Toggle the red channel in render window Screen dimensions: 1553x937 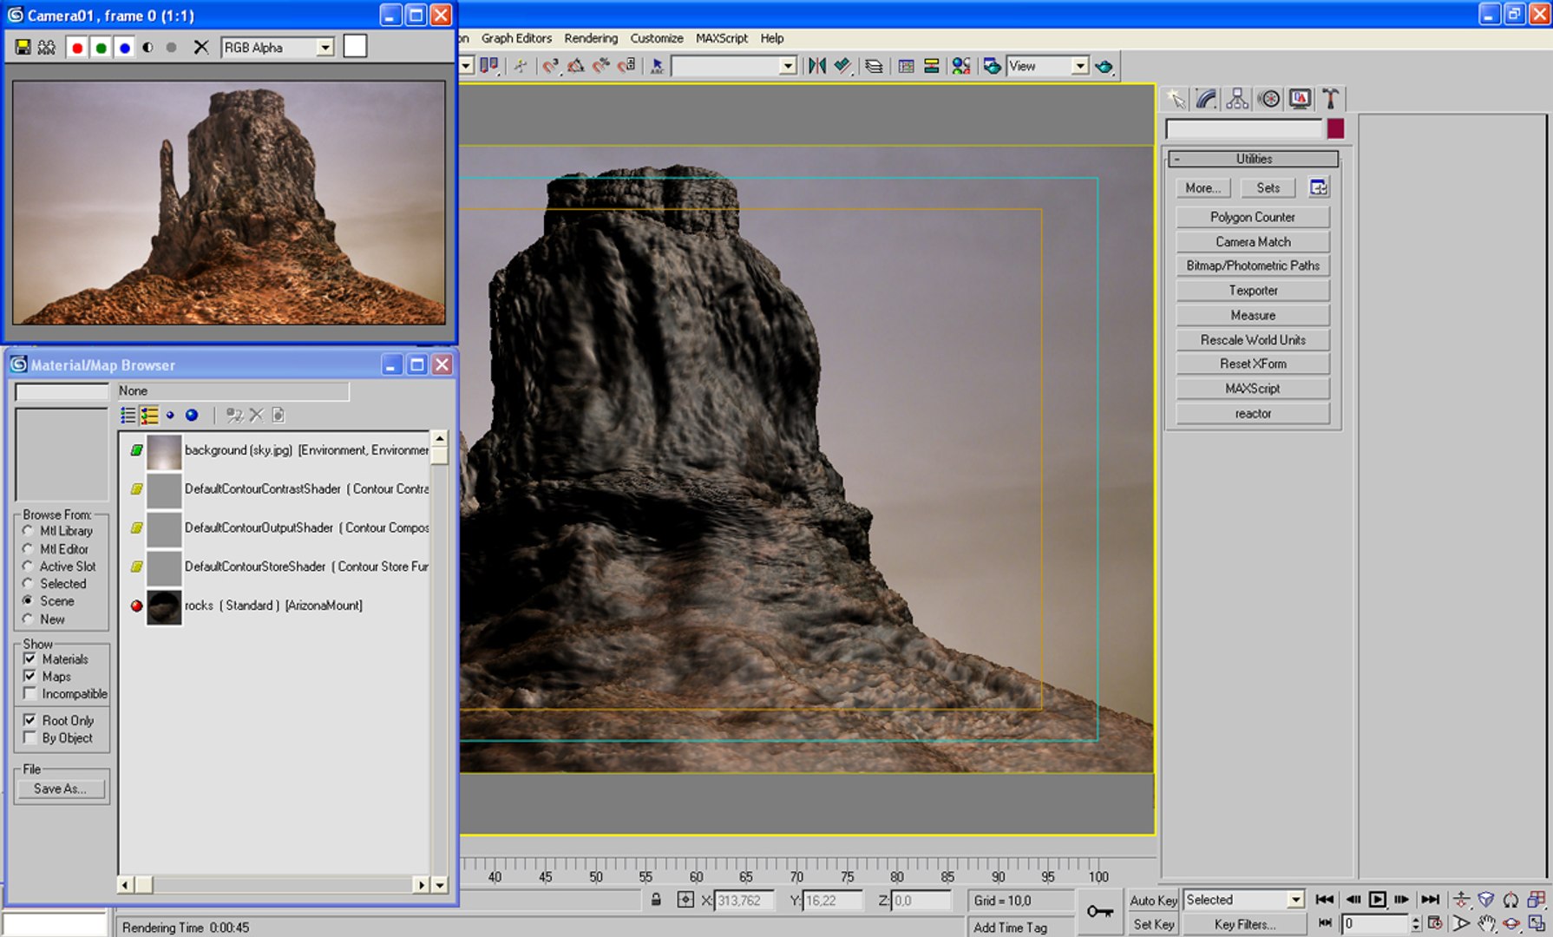point(77,48)
